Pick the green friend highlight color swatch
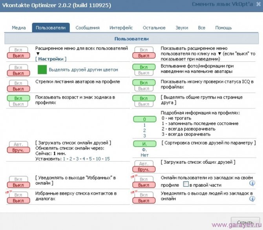The width and height of the screenshot is (263, 230). pyautogui.click(x=42, y=70)
